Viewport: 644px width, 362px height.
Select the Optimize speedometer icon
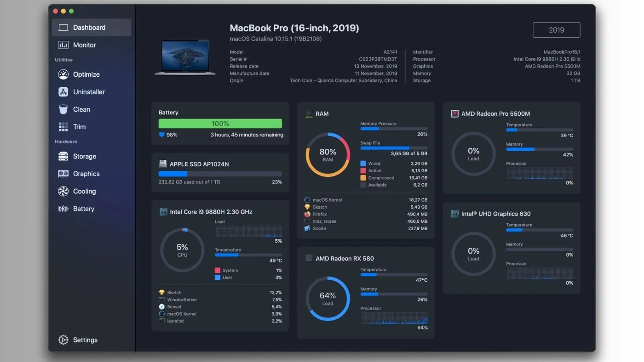click(x=63, y=74)
